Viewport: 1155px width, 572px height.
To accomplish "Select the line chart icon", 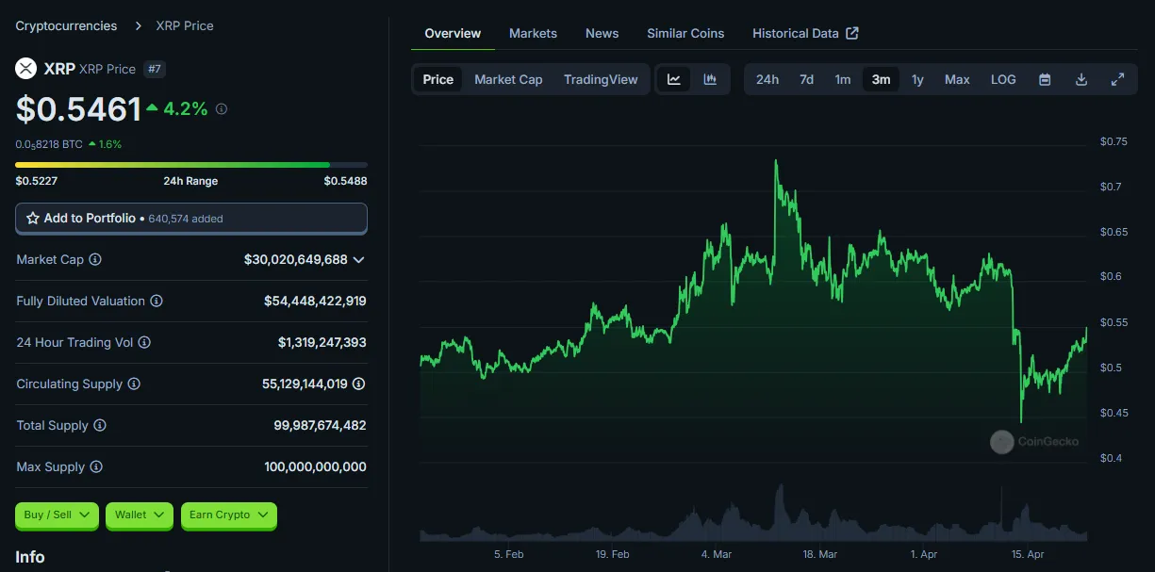I will click(674, 79).
